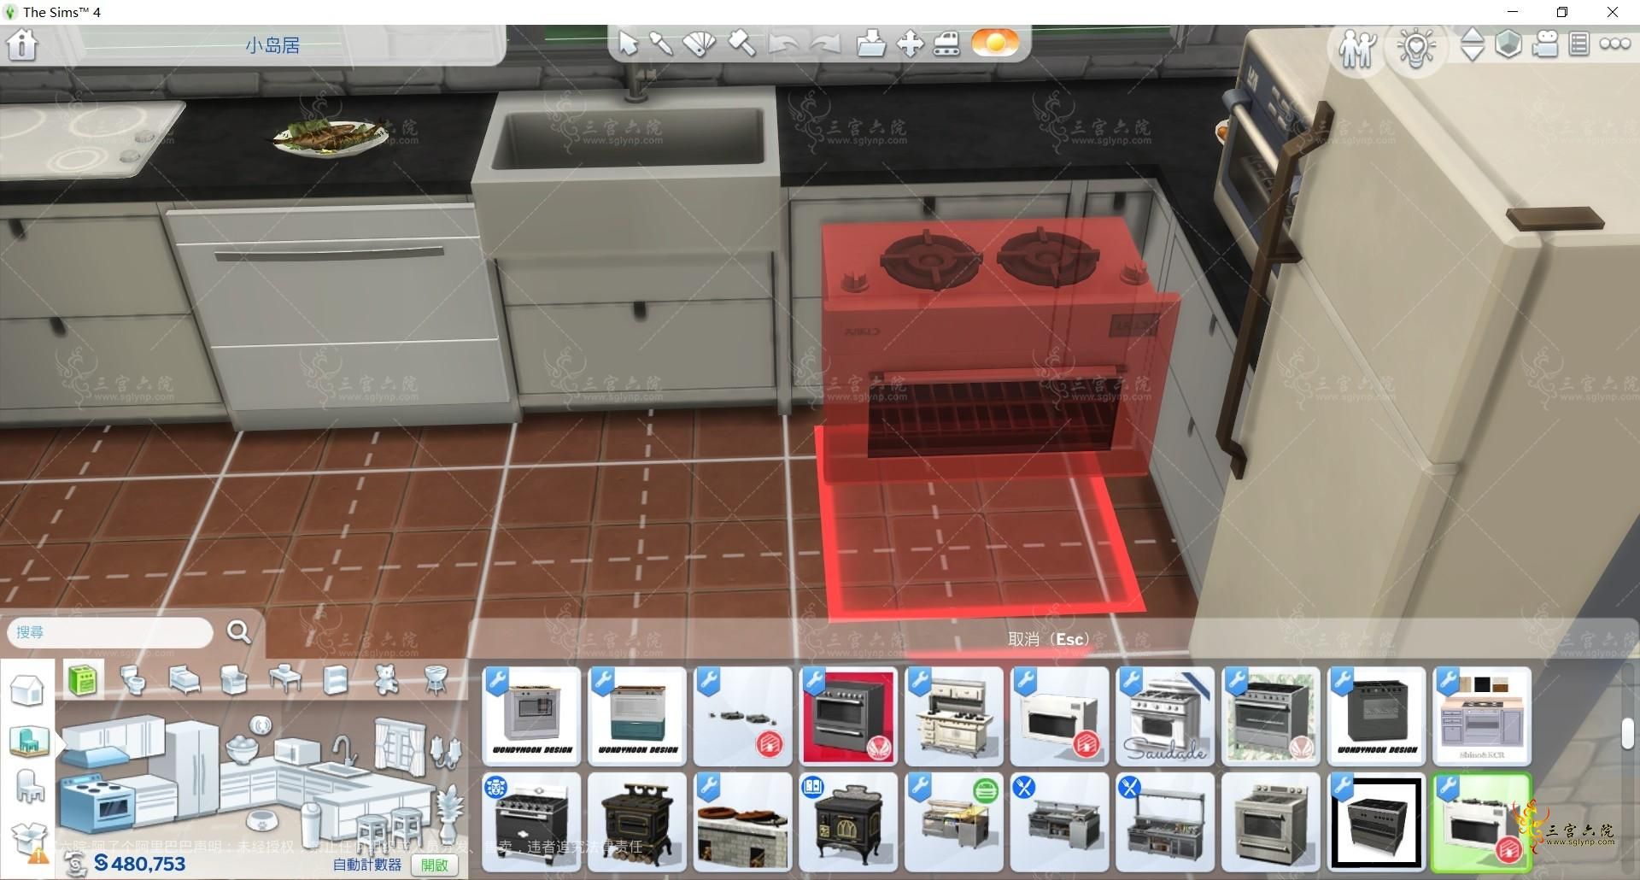
Task: Open the Gallery panel icon
Action: [x=1579, y=44]
